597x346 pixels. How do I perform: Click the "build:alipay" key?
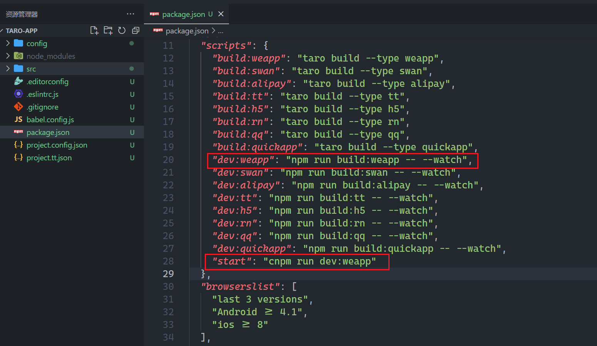(x=252, y=83)
